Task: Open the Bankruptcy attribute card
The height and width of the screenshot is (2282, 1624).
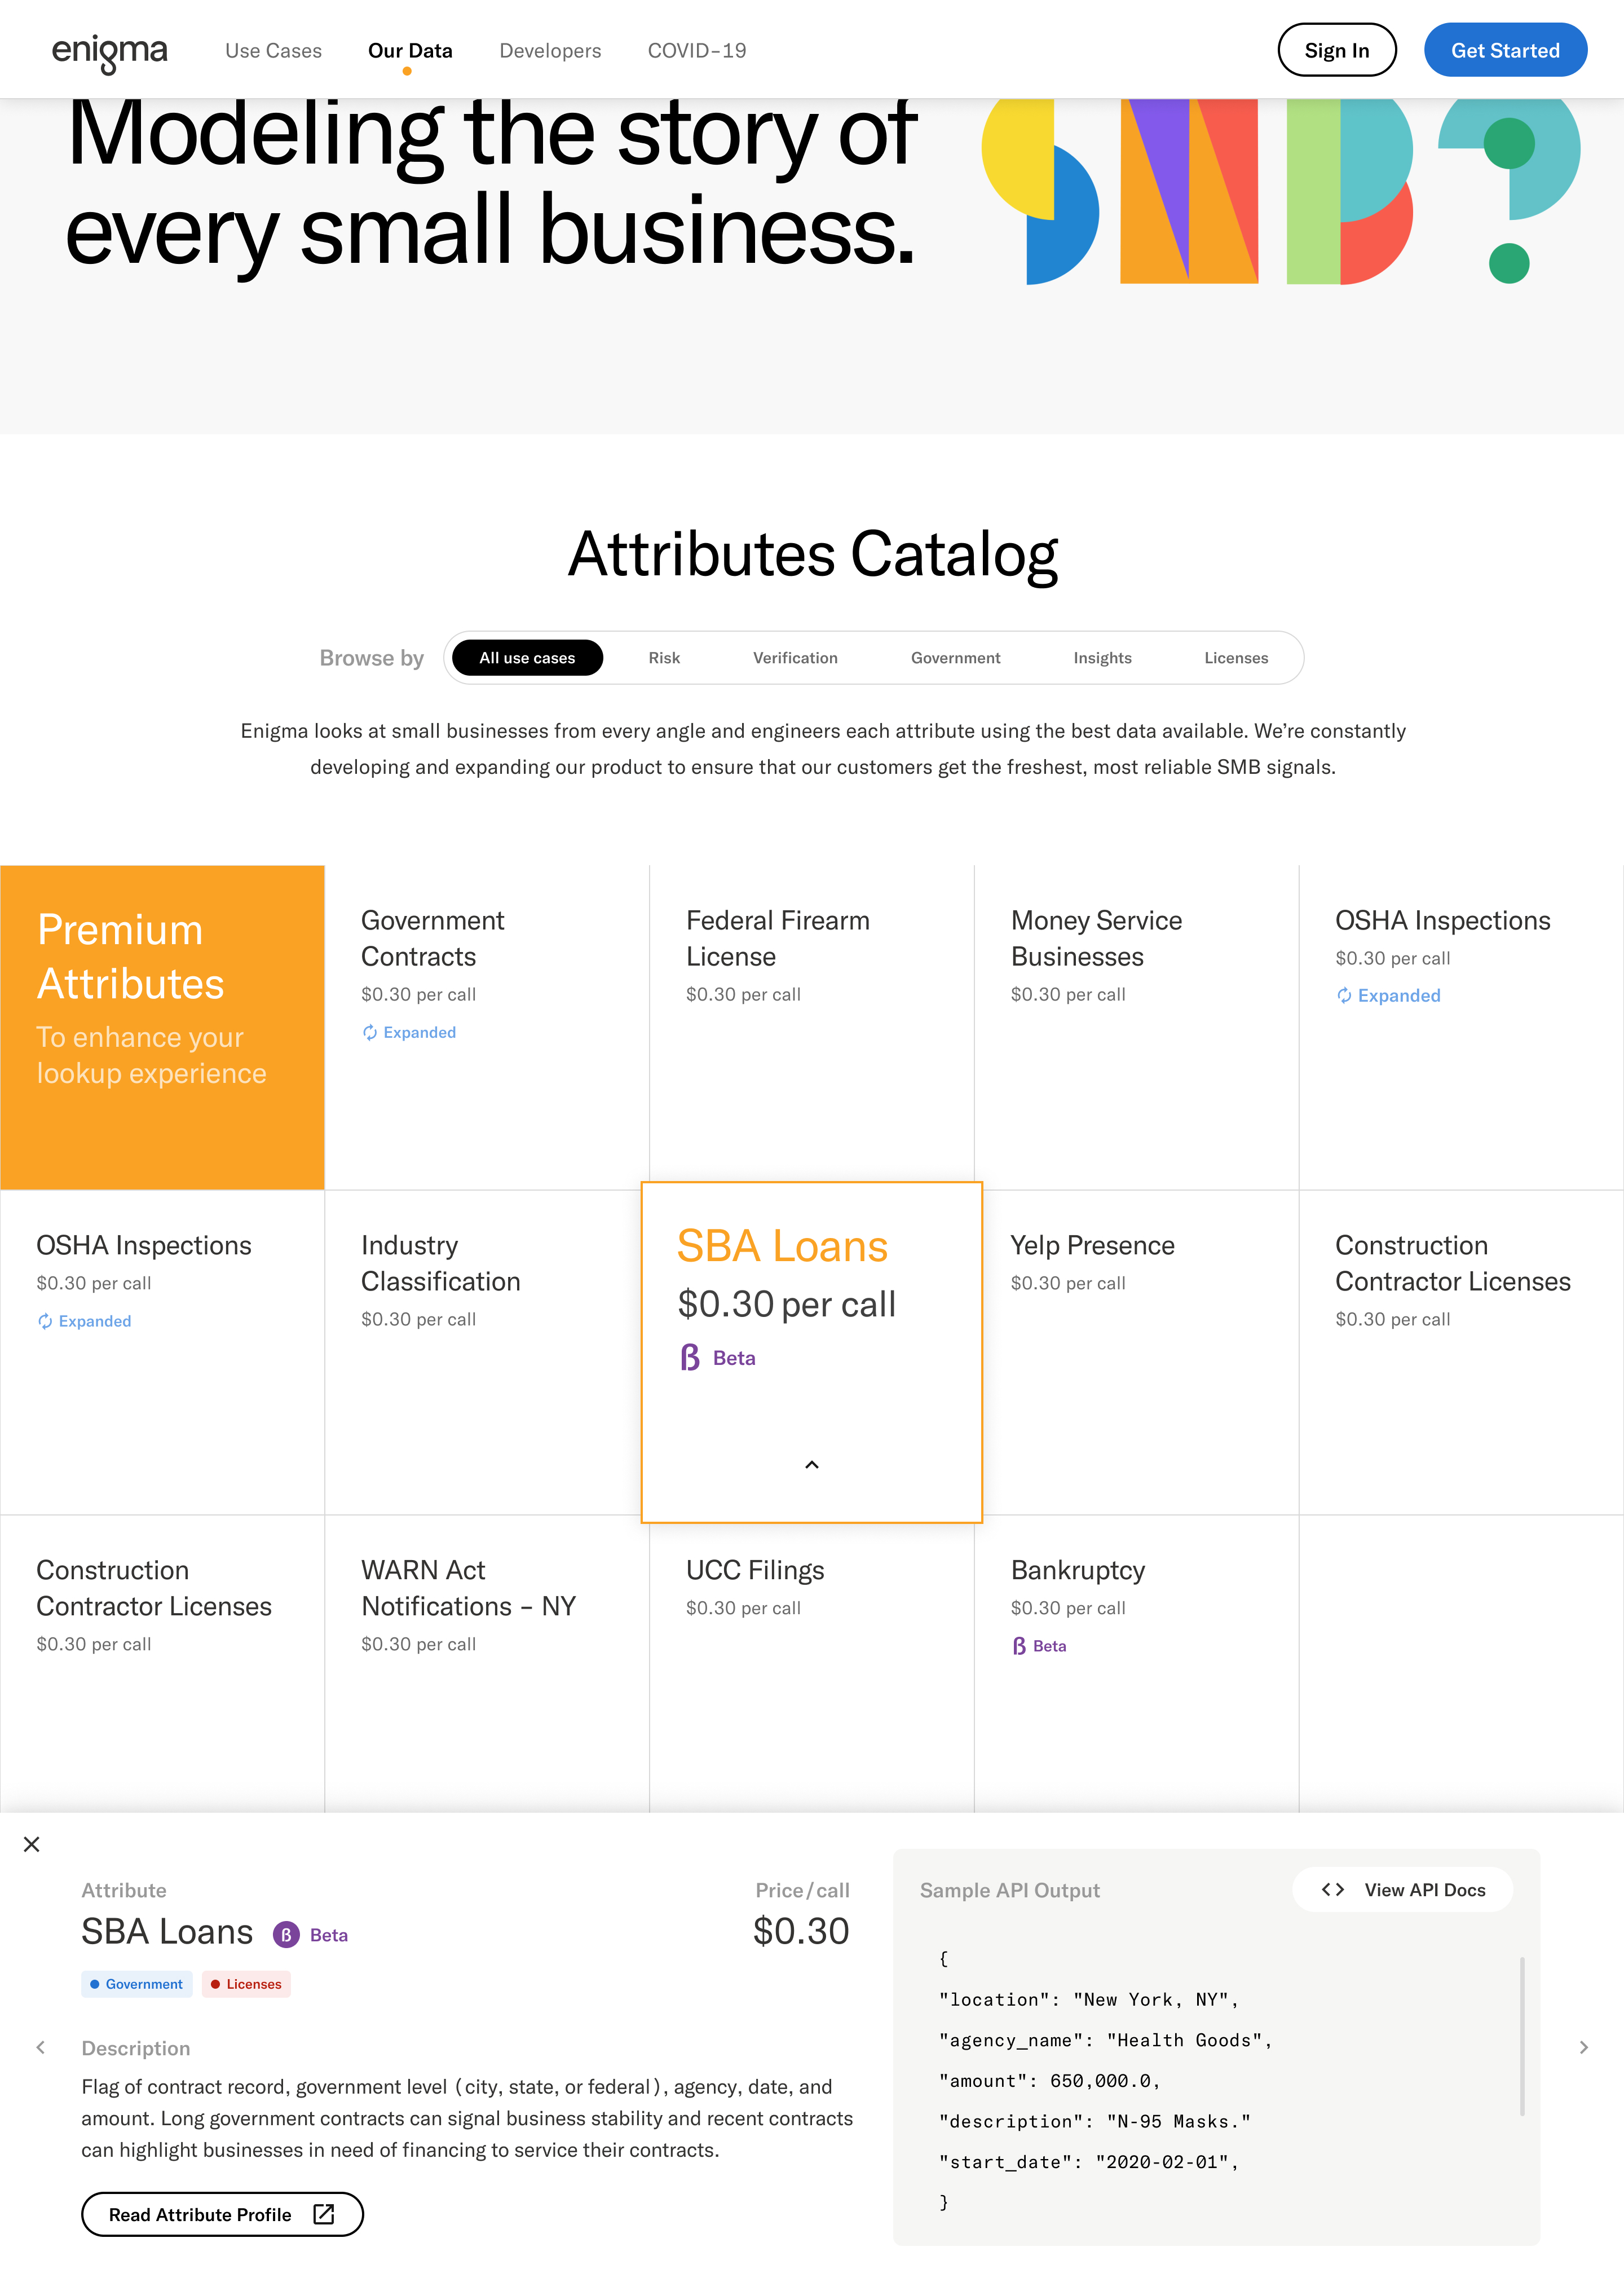Action: pyautogui.click(x=1136, y=1664)
